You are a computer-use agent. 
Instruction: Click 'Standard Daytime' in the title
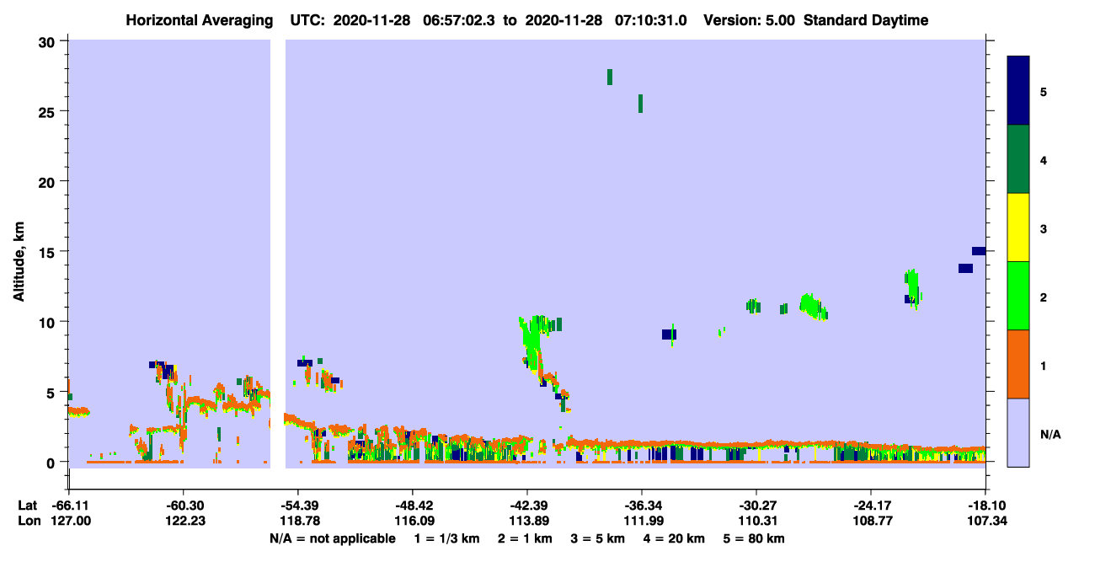click(x=866, y=20)
